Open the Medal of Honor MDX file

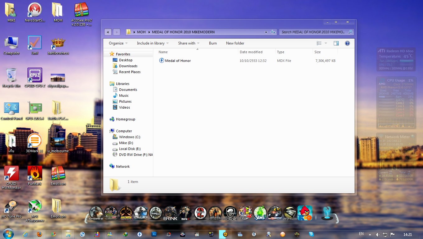tap(178, 61)
